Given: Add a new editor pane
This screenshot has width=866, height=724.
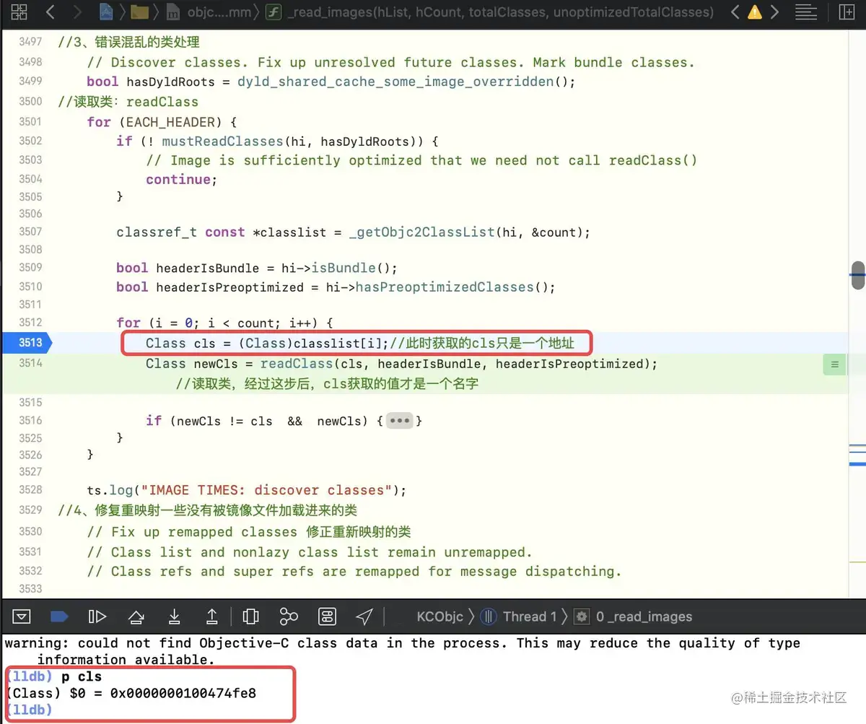Looking at the screenshot, I should [x=846, y=12].
